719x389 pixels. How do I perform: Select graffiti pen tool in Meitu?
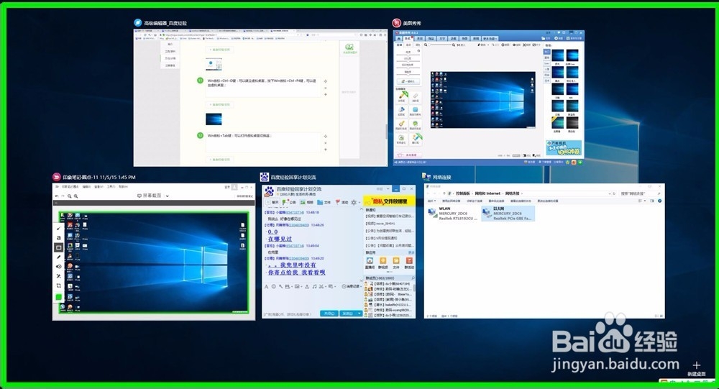pos(402,96)
